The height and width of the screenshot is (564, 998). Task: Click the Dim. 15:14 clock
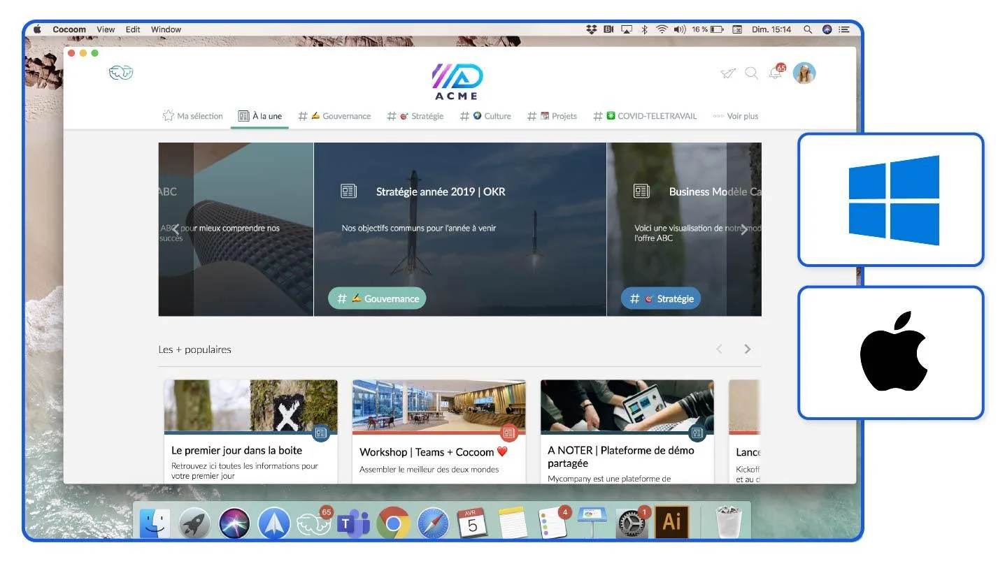(771, 29)
